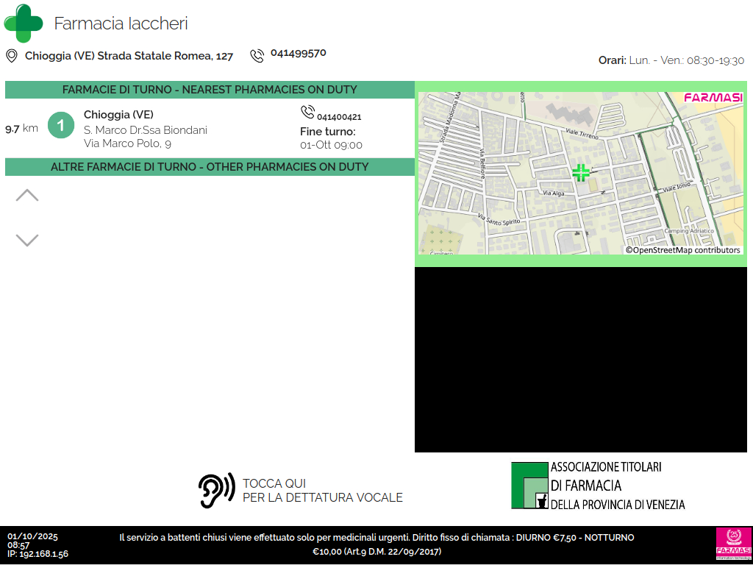
Task: Select S. Marco Dr.Ssa Biondani pharmacy entry
Action: [146, 130]
